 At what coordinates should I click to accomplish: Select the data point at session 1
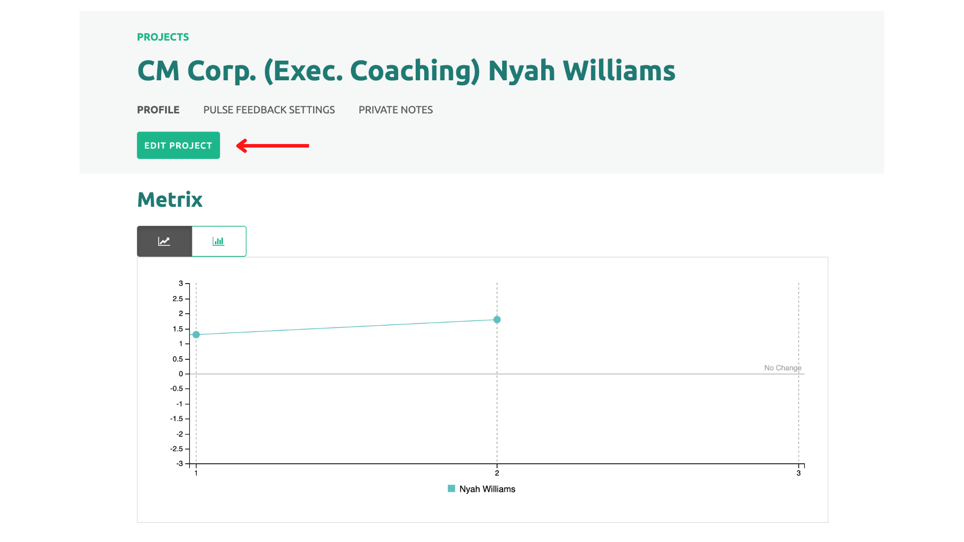pos(196,335)
